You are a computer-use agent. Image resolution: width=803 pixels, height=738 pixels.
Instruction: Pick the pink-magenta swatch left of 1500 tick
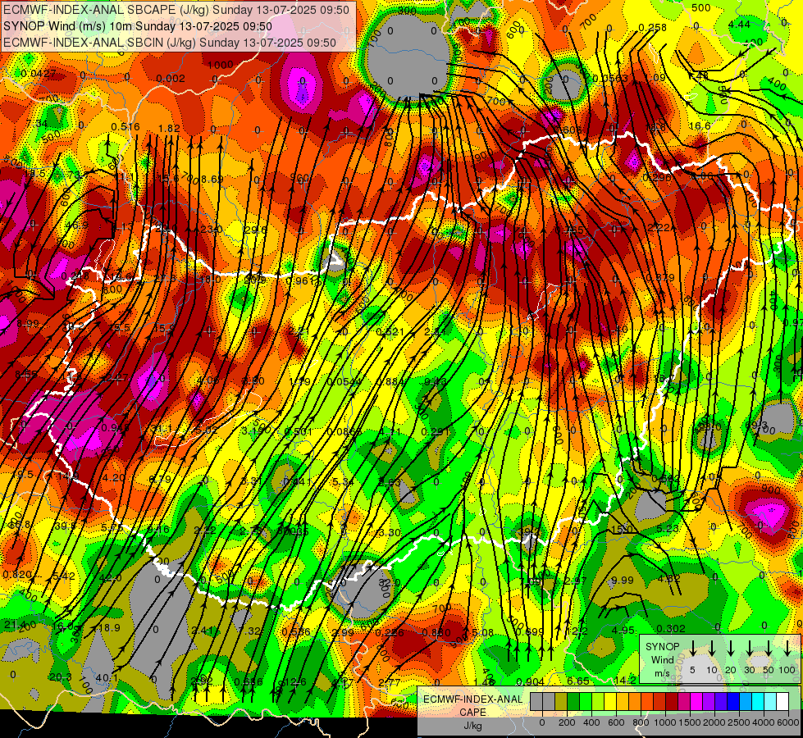pyautogui.click(x=684, y=701)
